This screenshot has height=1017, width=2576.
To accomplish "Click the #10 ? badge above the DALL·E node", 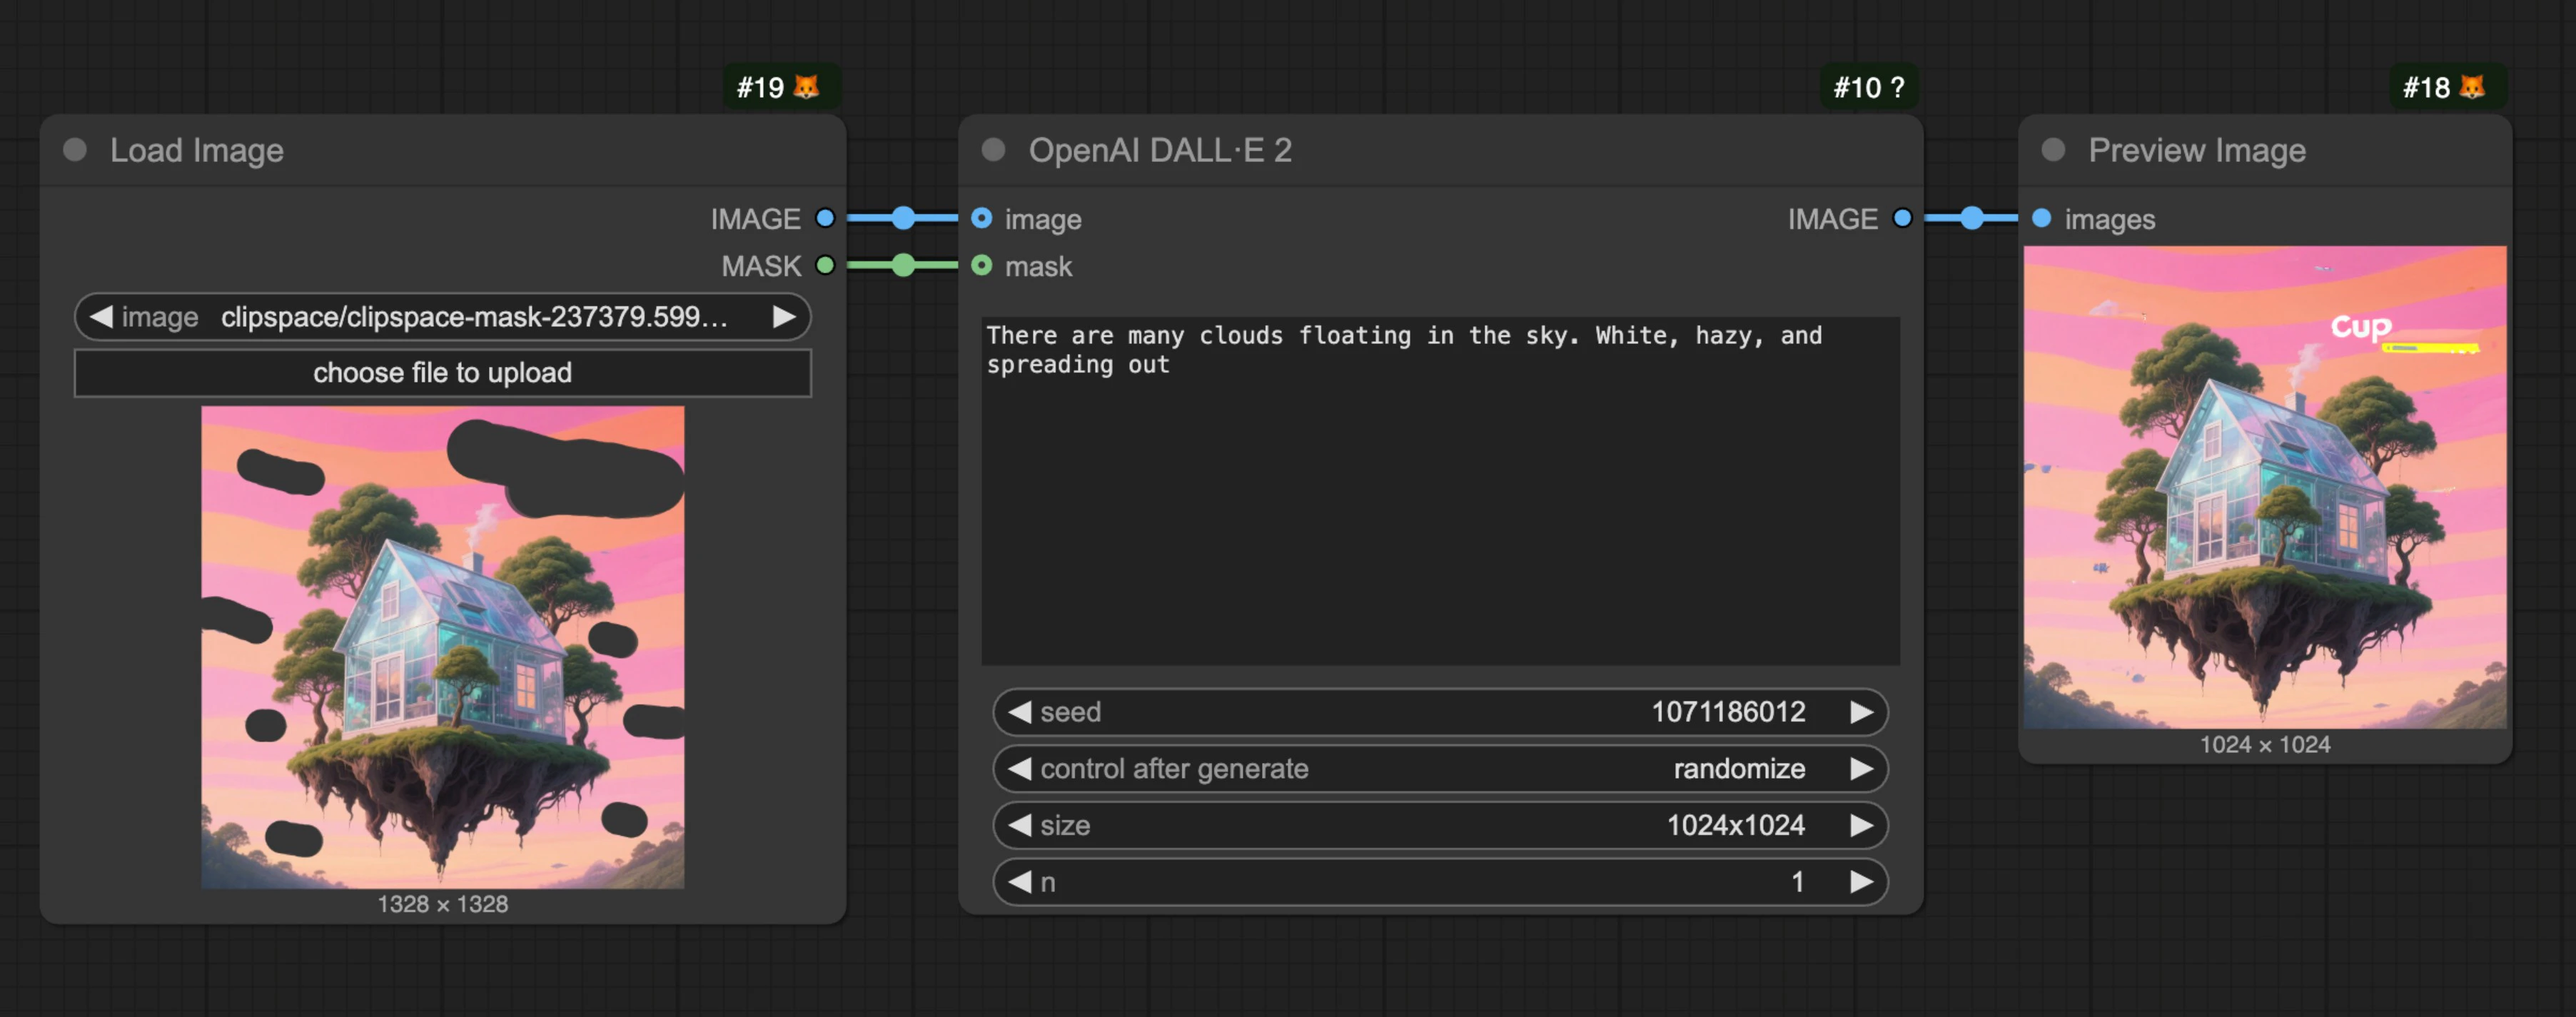I will click(x=1868, y=88).
